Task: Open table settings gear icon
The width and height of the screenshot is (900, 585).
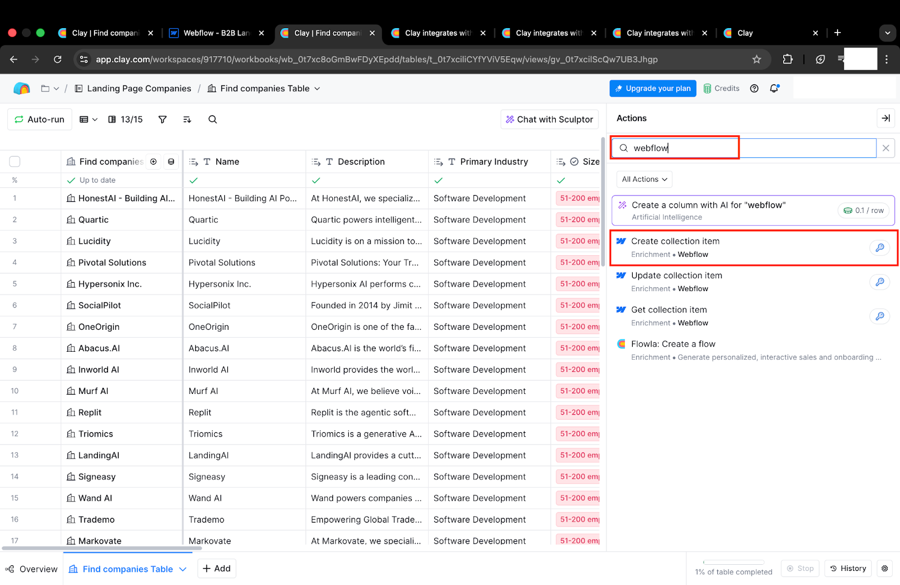Action: (884, 569)
